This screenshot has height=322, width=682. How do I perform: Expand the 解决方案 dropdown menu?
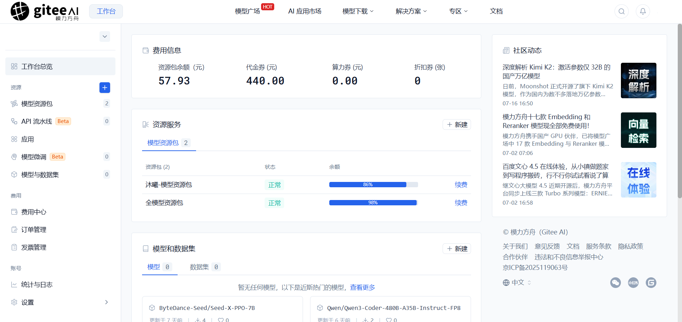pos(411,11)
